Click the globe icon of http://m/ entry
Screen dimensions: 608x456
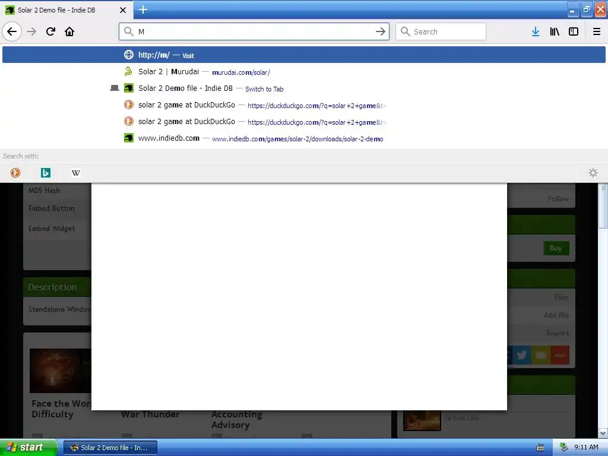click(129, 55)
